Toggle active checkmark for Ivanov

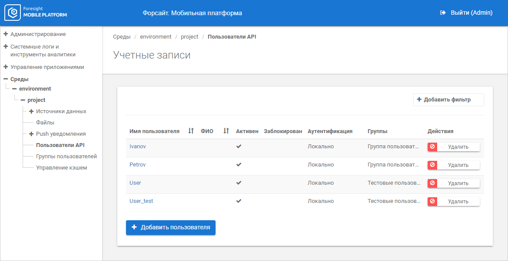(x=239, y=147)
